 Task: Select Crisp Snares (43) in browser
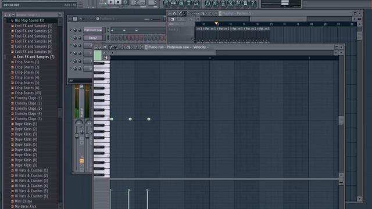point(28,93)
